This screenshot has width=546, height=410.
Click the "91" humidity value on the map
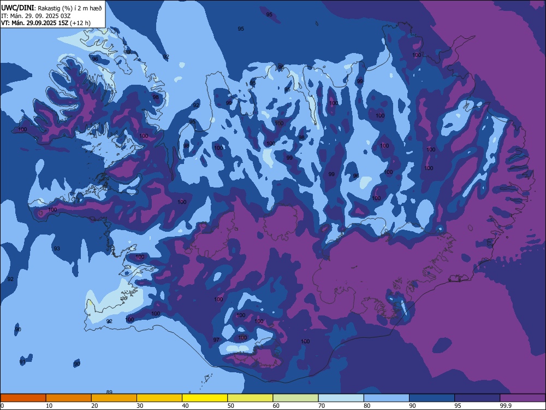[x=22, y=362]
